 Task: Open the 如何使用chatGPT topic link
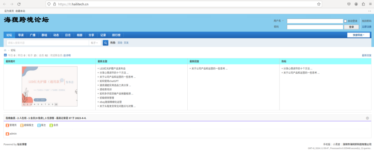(x=108, y=81)
